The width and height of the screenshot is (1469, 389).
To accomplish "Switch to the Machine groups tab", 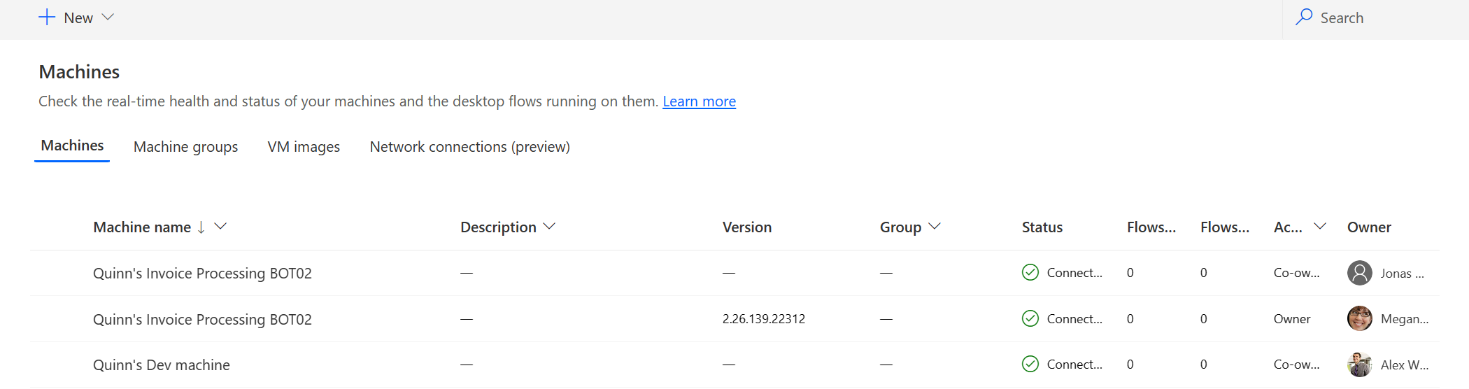I will click(x=185, y=147).
